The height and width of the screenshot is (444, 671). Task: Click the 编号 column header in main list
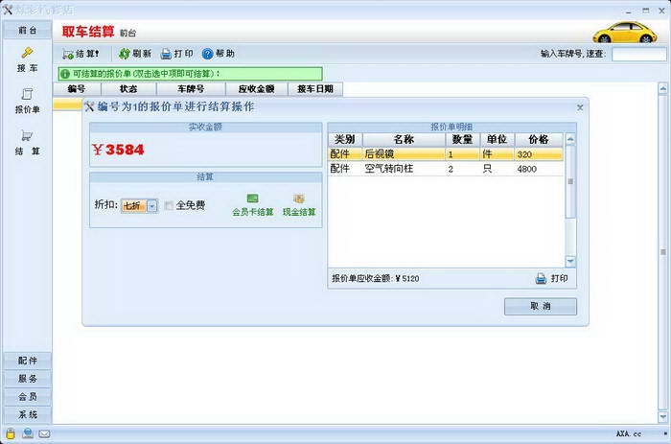77,89
